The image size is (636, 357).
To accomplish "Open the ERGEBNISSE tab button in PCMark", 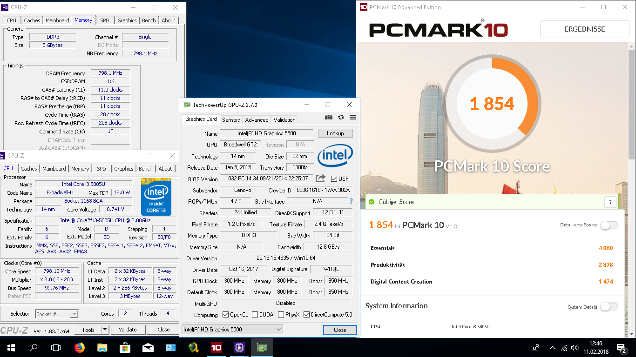I will pos(584,29).
